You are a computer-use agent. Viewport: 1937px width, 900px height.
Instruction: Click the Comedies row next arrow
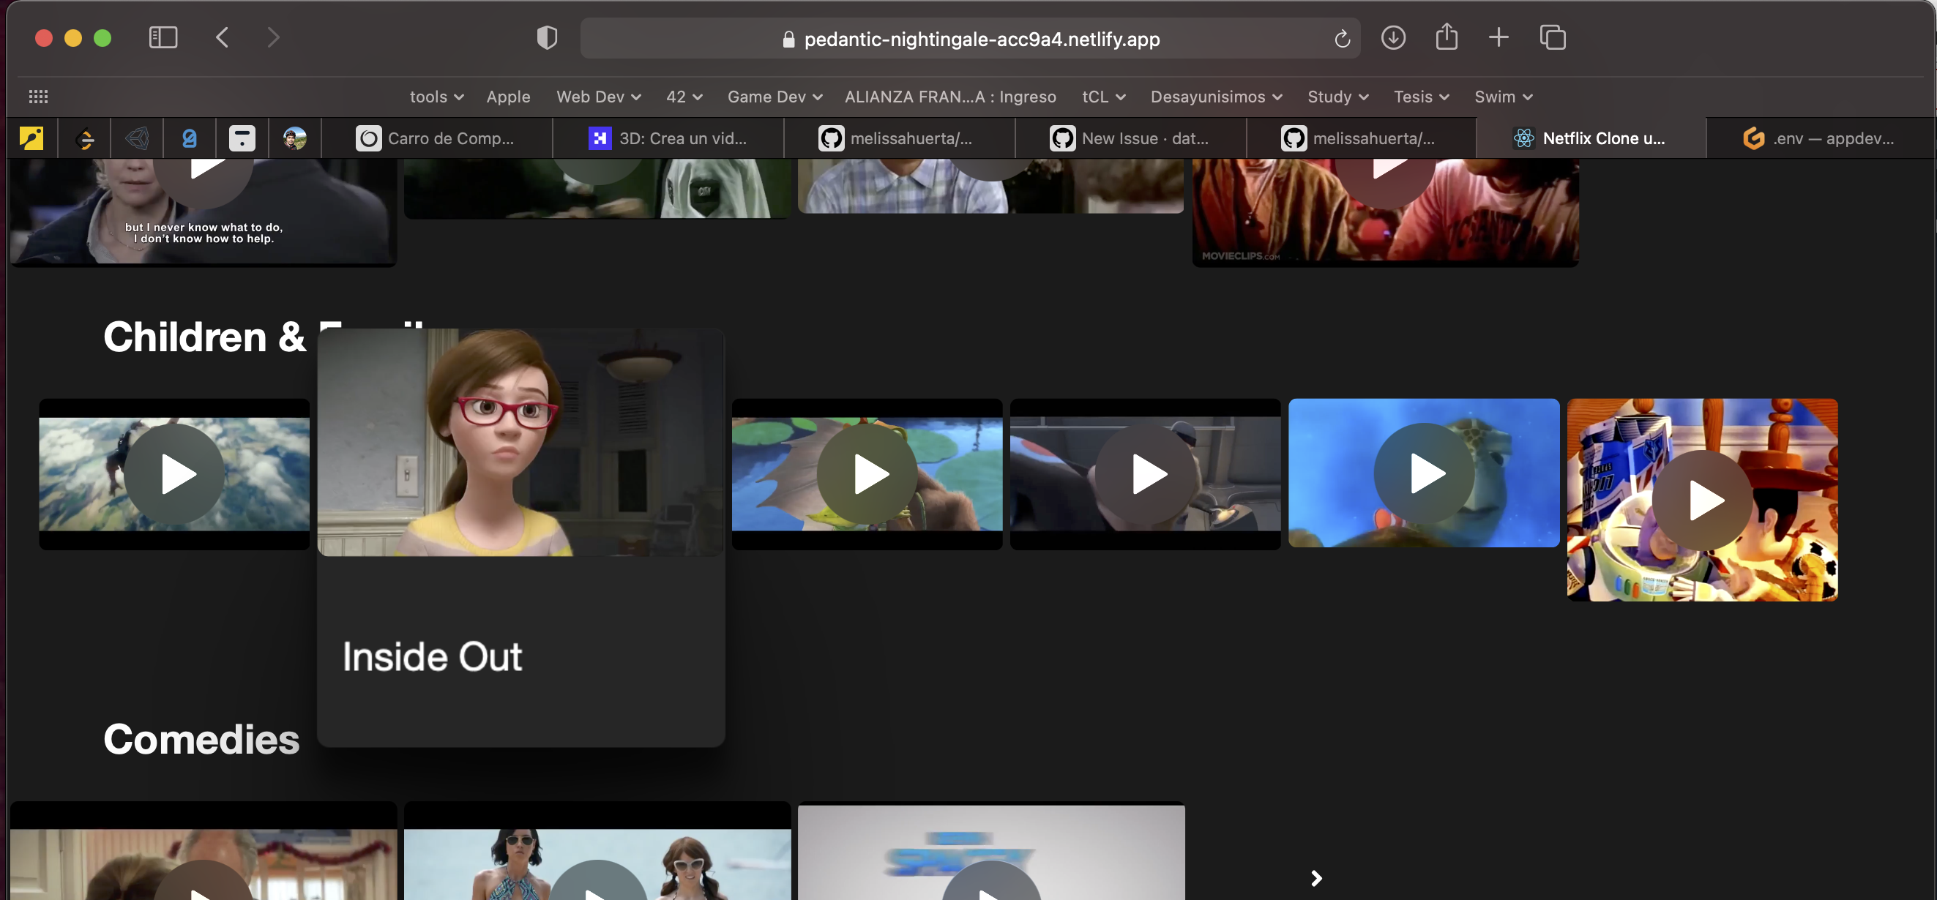(1315, 877)
